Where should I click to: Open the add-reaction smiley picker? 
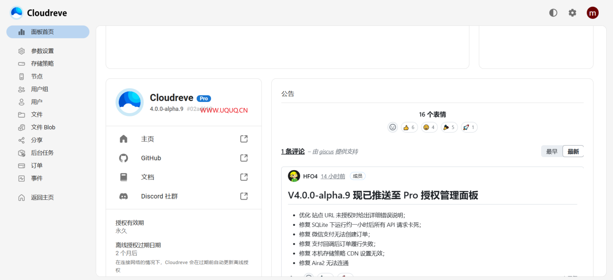pos(392,127)
